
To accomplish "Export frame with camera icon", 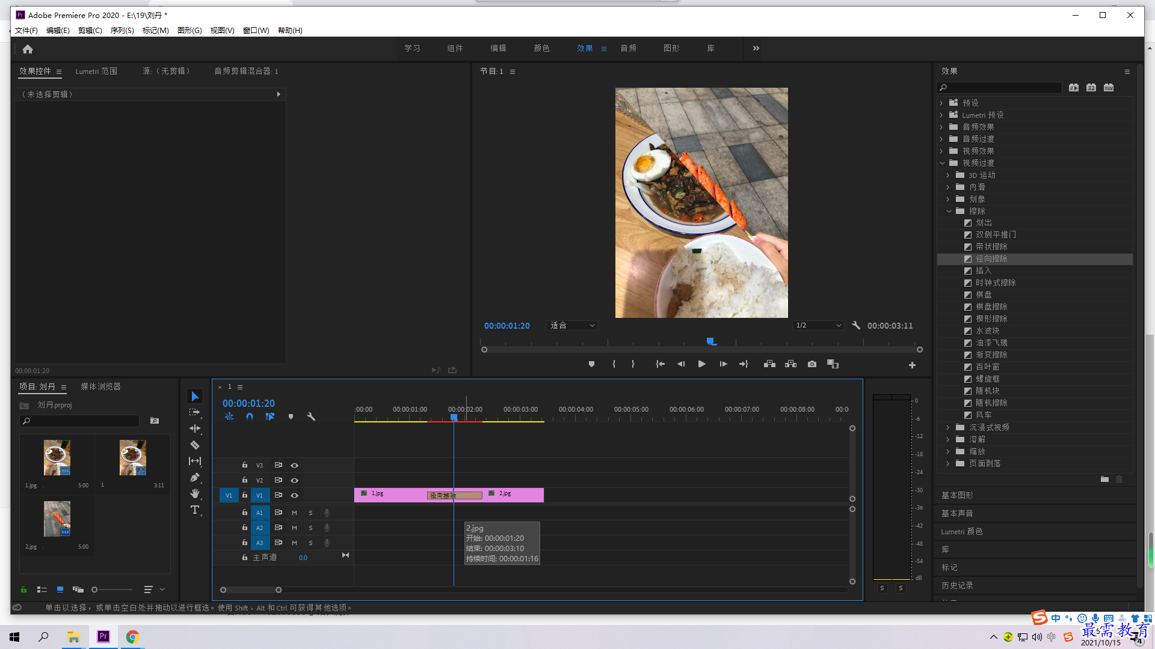I will point(812,364).
